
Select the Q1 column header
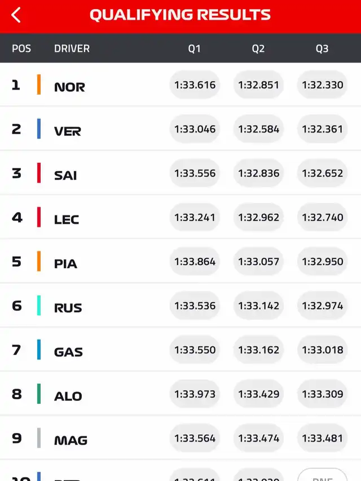tap(195, 48)
